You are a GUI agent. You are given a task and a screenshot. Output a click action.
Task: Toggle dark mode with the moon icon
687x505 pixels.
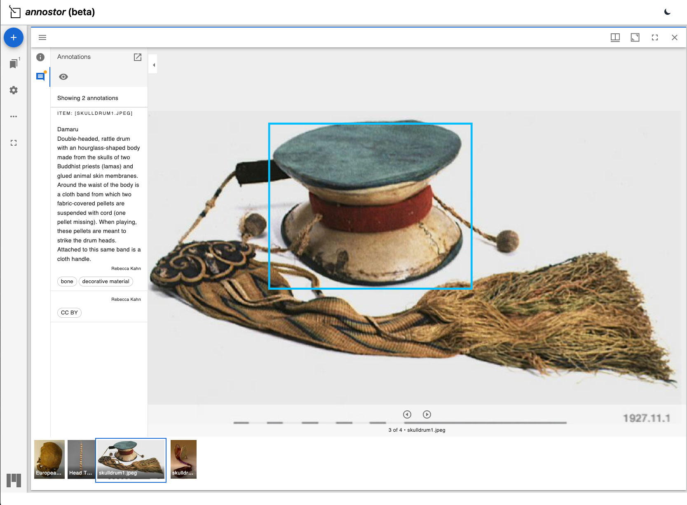tap(667, 12)
